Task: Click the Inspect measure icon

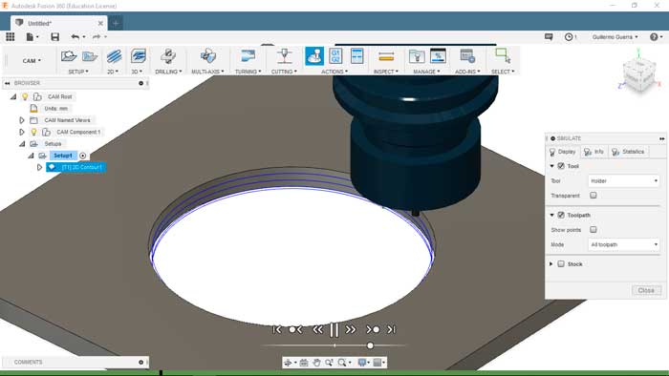Action: click(386, 56)
